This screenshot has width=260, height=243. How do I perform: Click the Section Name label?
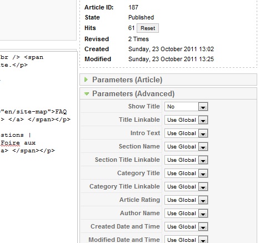pyautogui.click(x=139, y=146)
